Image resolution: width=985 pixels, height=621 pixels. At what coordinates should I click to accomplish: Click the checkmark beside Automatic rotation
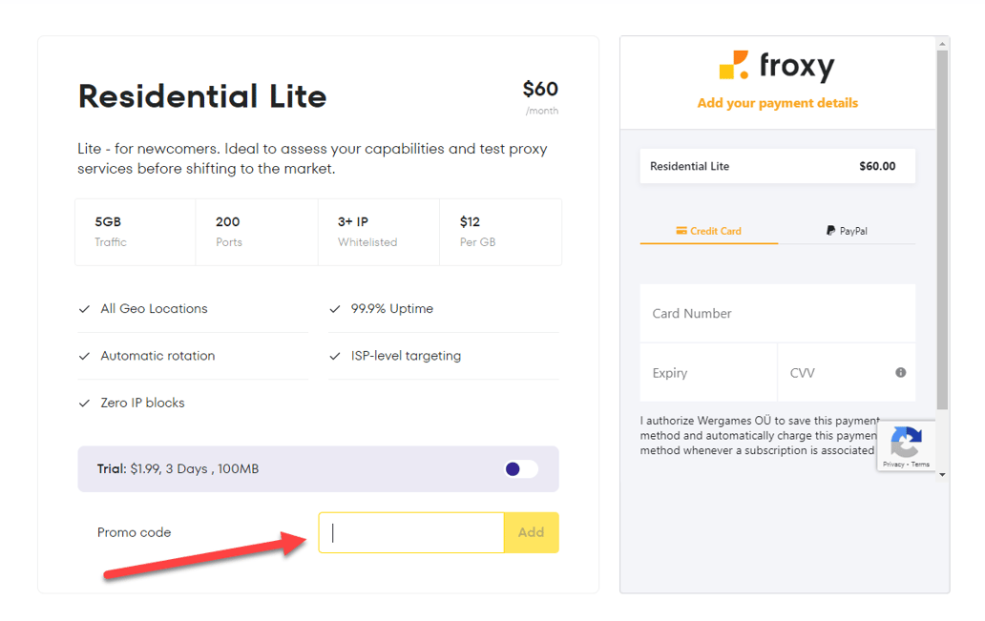point(84,355)
